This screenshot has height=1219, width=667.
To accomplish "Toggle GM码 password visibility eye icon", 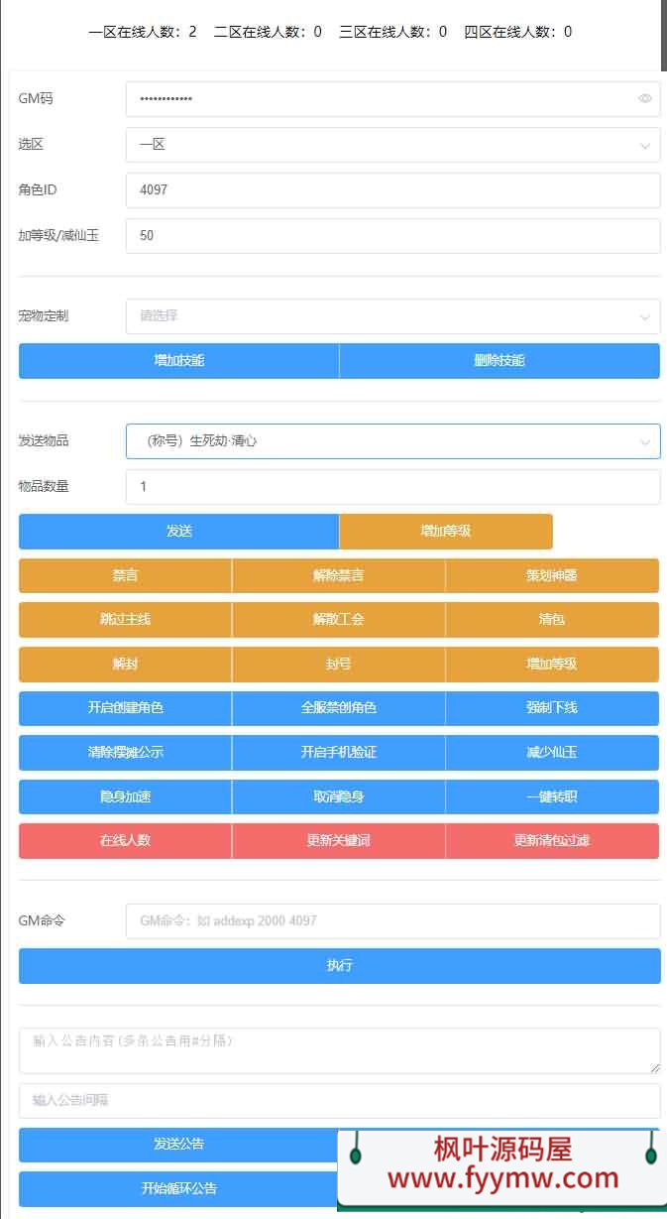I will (644, 99).
